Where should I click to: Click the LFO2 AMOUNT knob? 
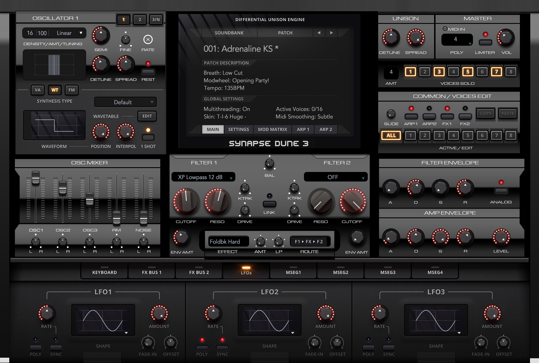point(326,313)
